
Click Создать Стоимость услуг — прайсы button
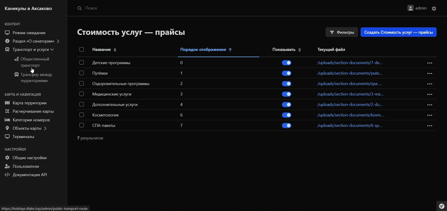click(398, 32)
